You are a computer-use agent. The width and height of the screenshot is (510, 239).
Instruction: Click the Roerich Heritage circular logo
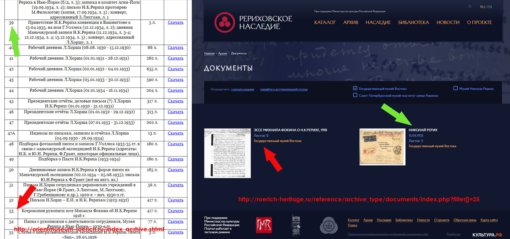coord(225,22)
